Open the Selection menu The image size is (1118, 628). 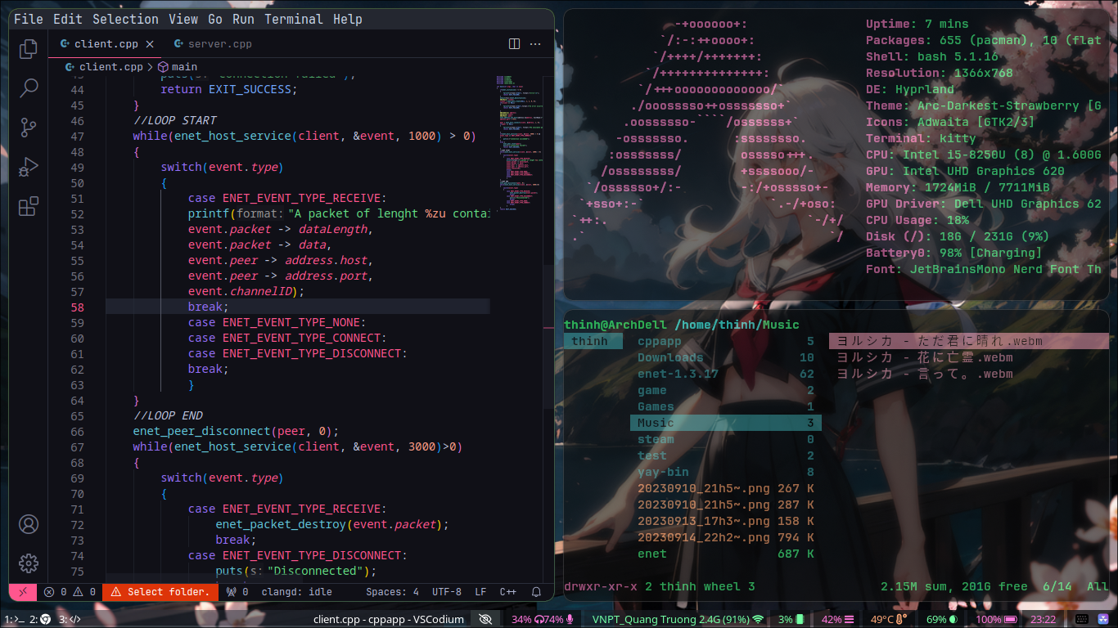pos(125,19)
